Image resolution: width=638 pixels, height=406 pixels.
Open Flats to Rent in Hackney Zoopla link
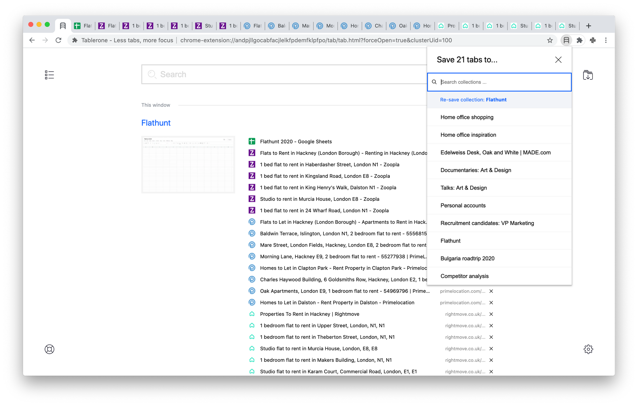(343, 153)
